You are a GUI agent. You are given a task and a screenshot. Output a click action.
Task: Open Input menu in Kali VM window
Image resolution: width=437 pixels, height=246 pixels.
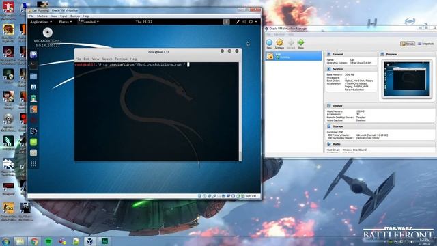click(x=64, y=16)
